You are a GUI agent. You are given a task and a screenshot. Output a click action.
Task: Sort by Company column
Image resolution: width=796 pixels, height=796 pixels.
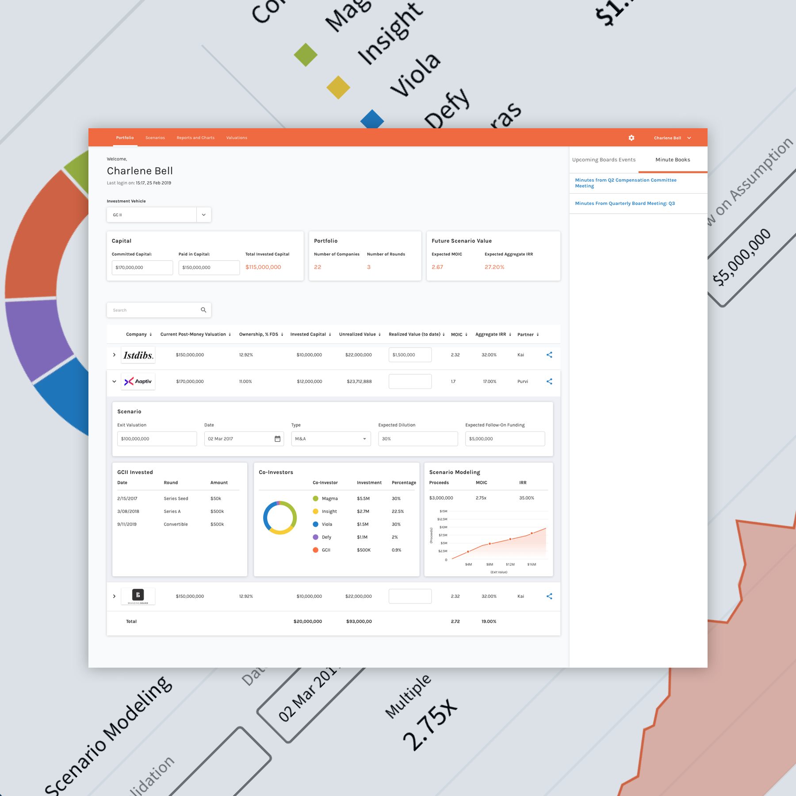click(139, 334)
